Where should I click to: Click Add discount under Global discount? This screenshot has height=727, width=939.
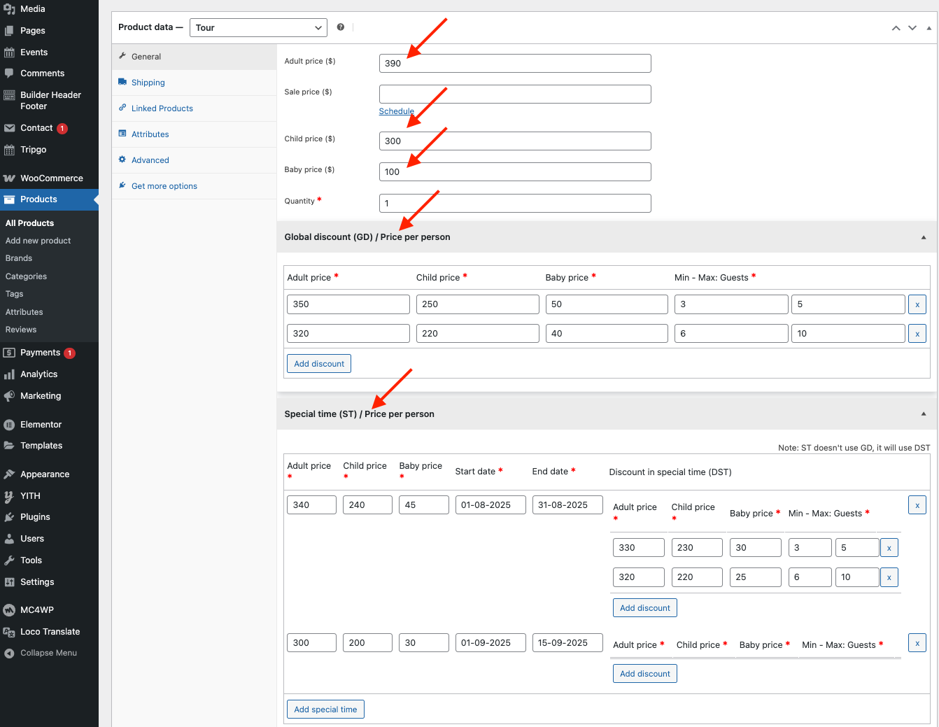(x=319, y=364)
